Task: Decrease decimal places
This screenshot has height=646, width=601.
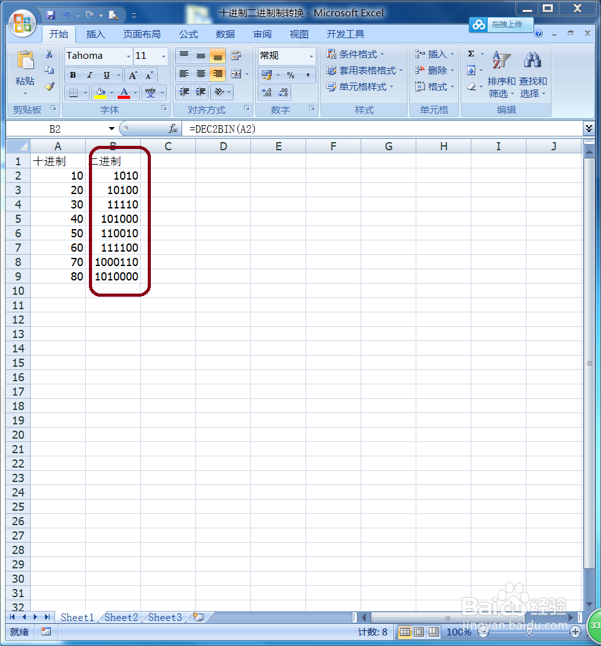Action: tap(283, 92)
